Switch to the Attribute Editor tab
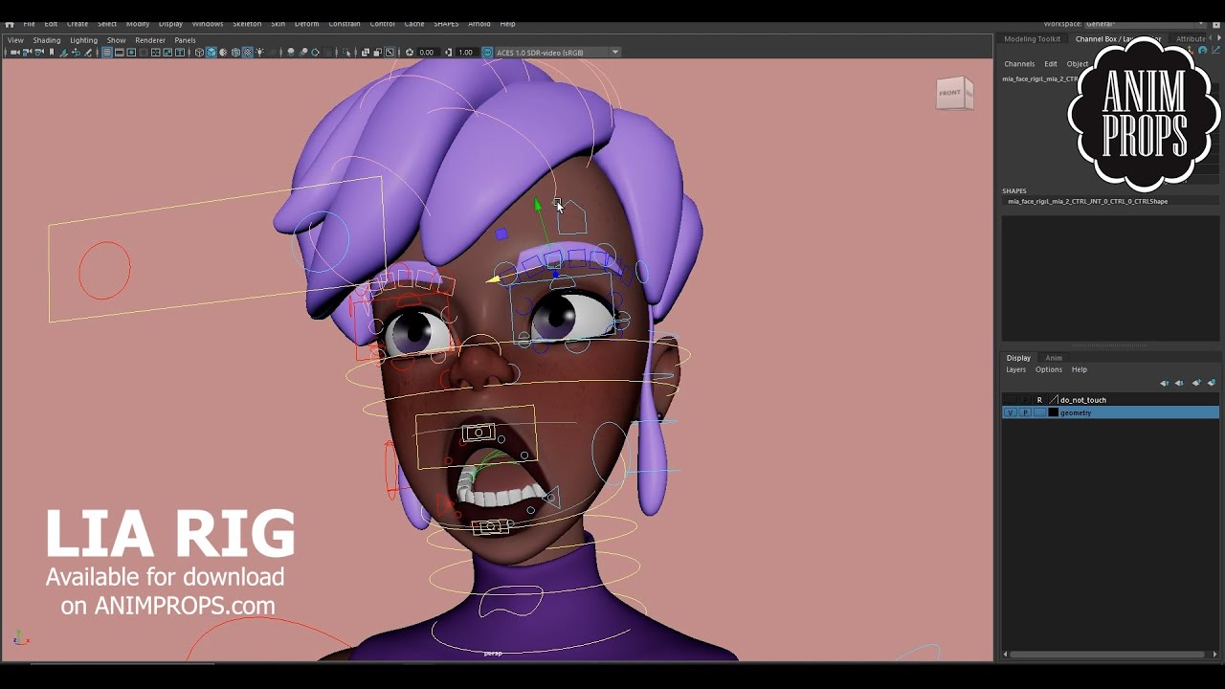Image resolution: width=1225 pixels, height=689 pixels. [1191, 39]
